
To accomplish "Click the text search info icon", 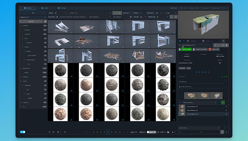I will point(57,17).
